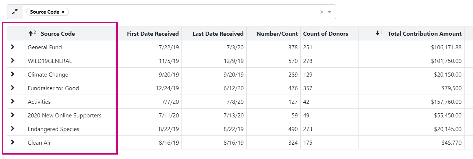The width and height of the screenshot is (473, 159).
Task: Click the Number/Count column header
Action: pos(277,34)
